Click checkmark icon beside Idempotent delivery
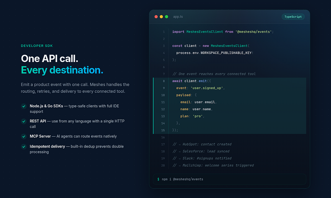This screenshot has height=198, width=331. [x=24, y=147]
